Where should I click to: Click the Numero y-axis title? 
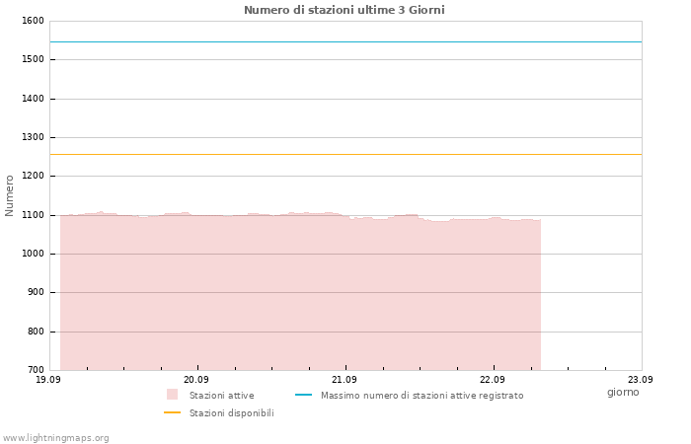9,195
